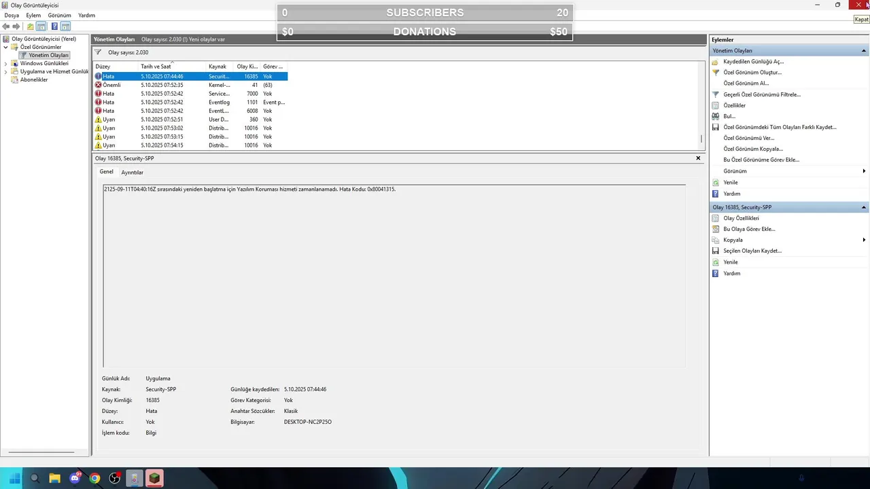Screen dimensions: 870x489
Task: Click Bu Olaya Görev Ekle...
Action: pyautogui.click(x=749, y=229)
